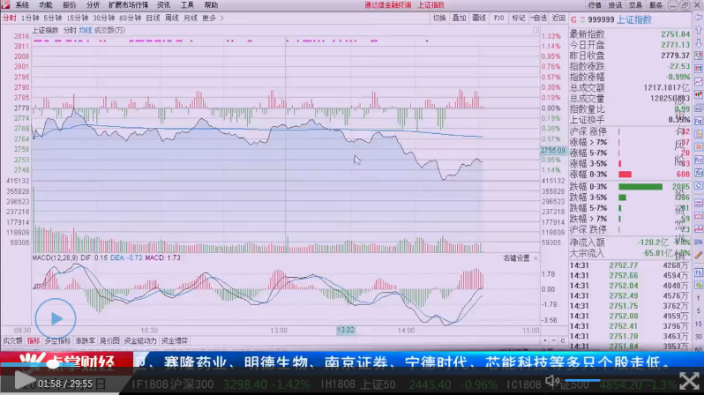Viewport: 704px width, 395px height.
Task: Select the 分时 period tab
Action: click(x=9, y=18)
